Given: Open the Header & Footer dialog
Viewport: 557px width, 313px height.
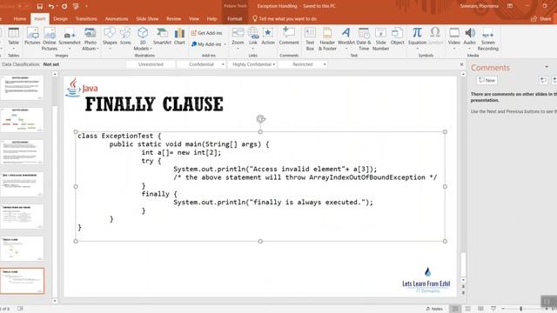Looking at the screenshot, I should click(x=327, y=39).
